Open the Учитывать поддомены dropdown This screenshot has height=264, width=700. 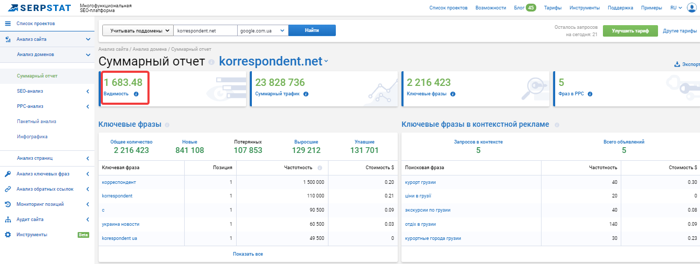coord(137,30)
